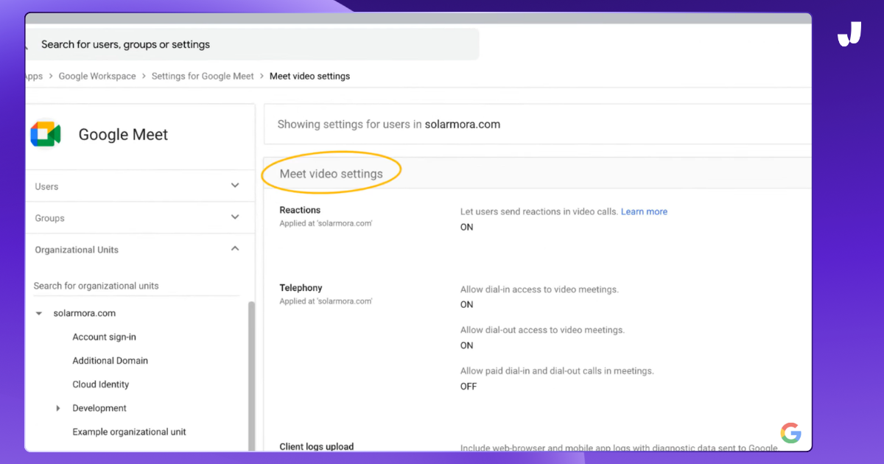The height and width of the screenshot is (464, 884).
Task: Click 'Let users send reactions in video calls' text
Action: [x=539, y=211]
